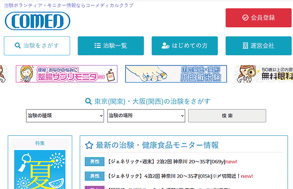Image resolution: width=293 pixels, height=189 pixels.
Task: Click the checkmark icon in 会員登録 button
Action: [245, 18]
